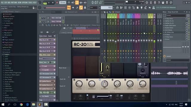This screenshot has width=191, height=107.
Task: Select the 012 Kick Reverb clip
Action: pyautogui.click(x=47, y=96)
